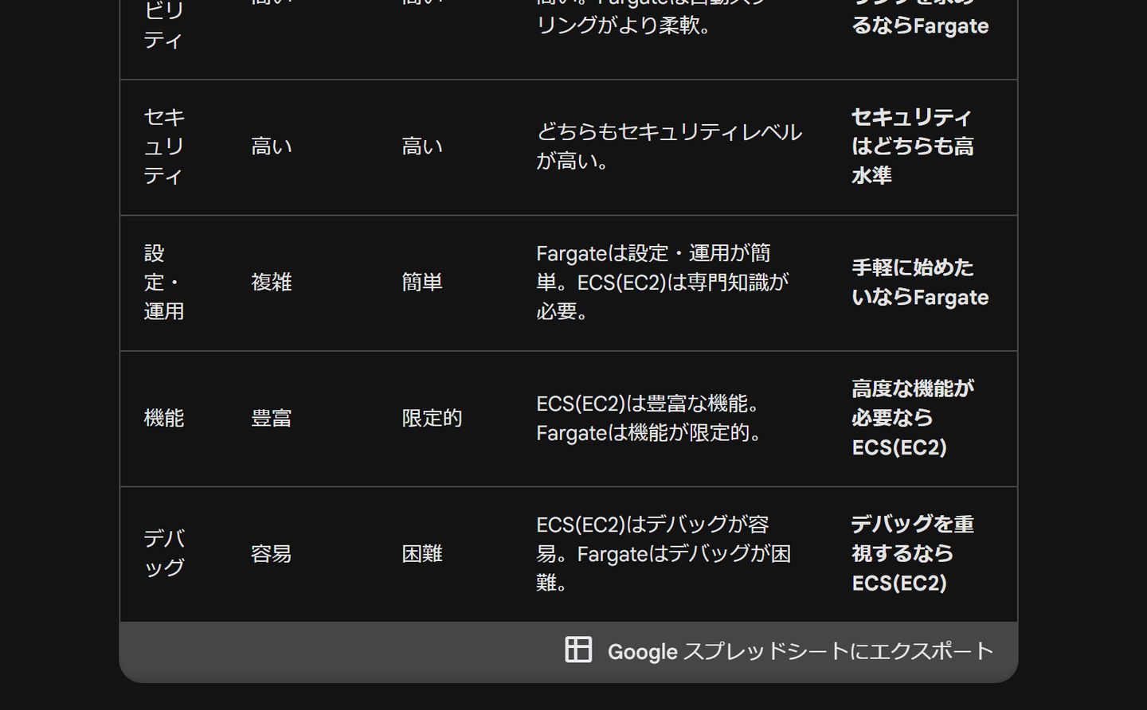
Task: Click the 豊富 cell
Action: point(272,418)
